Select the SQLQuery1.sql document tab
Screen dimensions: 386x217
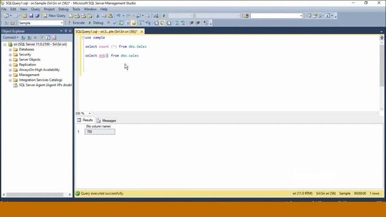click(x=106, y=31)
